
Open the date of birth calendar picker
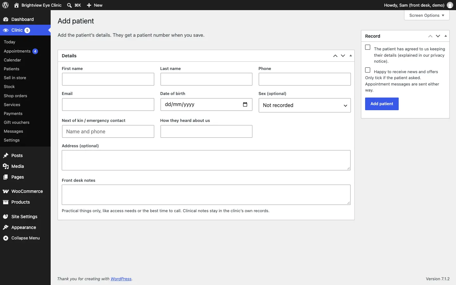(x=245, y=104)
